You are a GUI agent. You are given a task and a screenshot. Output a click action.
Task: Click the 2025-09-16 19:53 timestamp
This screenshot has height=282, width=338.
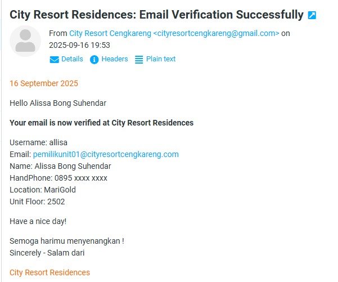pyautogui.click(x=79, y=45)
